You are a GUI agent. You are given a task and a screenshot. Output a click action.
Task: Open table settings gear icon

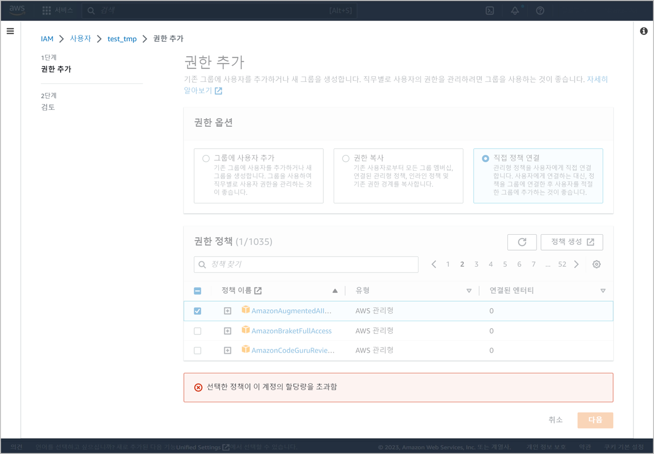pyautogui.click(x=596, y=264)
